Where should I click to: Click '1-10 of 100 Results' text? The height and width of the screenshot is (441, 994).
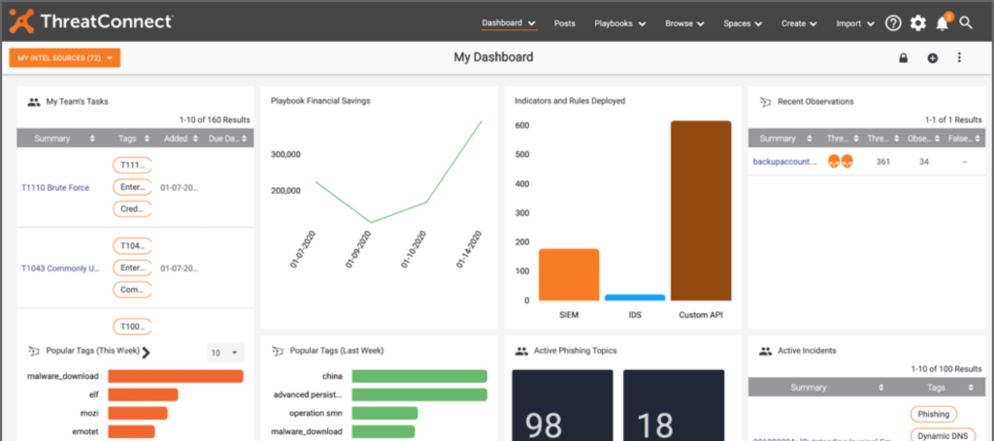946,369
